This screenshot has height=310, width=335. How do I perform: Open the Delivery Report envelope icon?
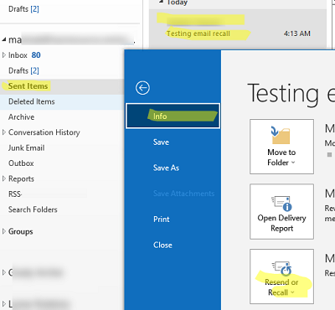pos(281,203)
